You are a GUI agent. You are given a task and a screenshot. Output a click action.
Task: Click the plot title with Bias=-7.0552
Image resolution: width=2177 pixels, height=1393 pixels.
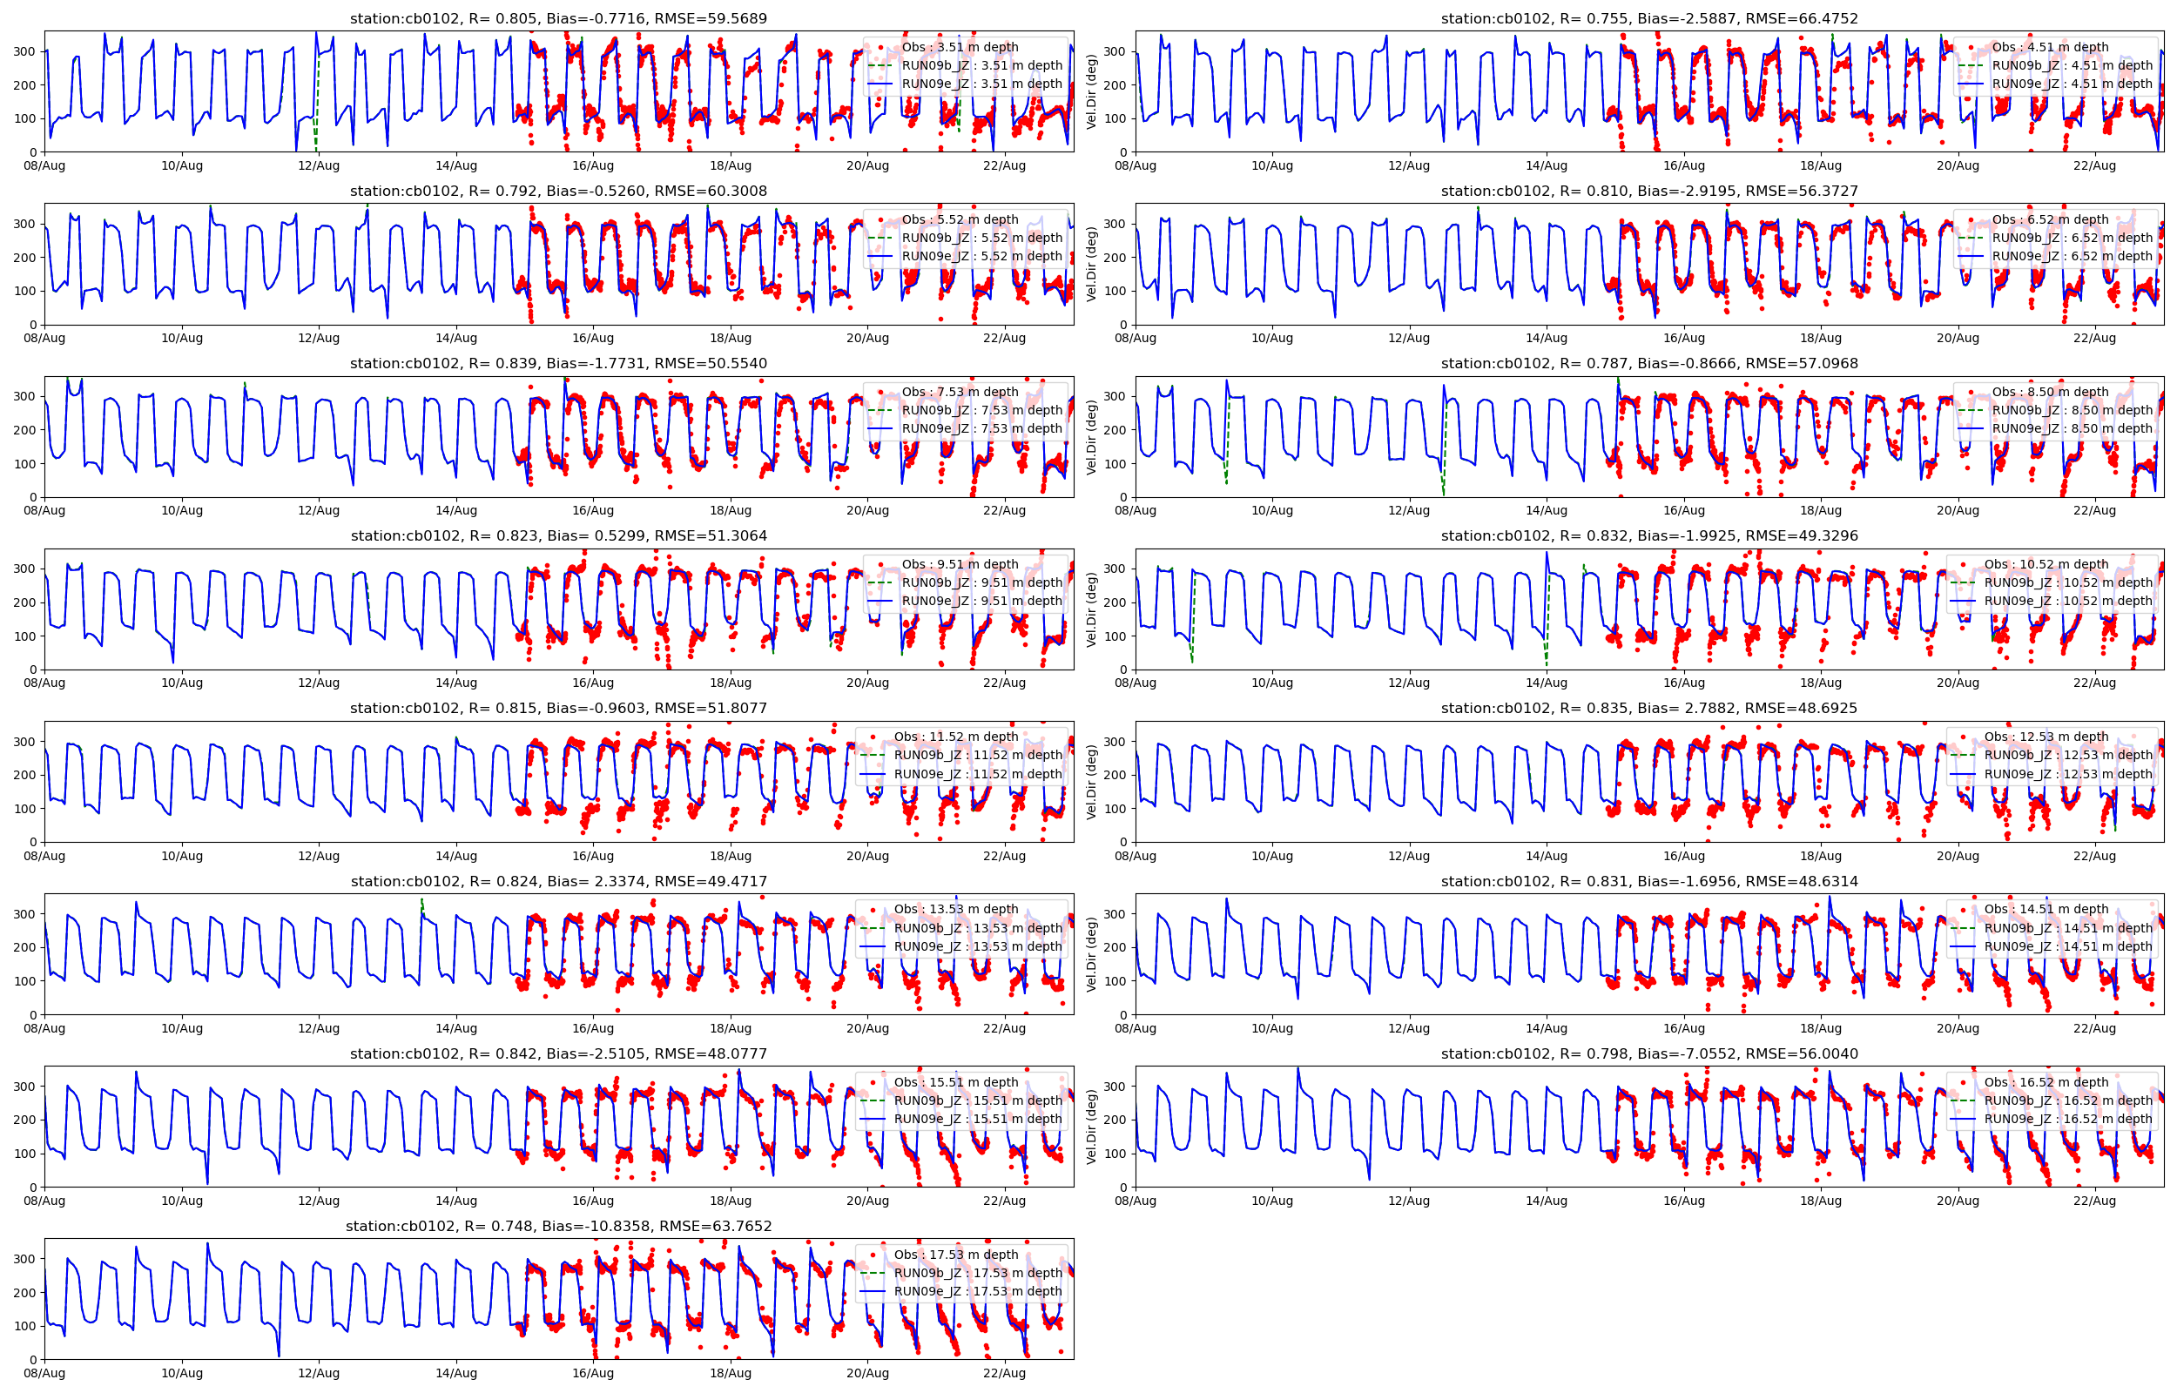[1648, 1053]
